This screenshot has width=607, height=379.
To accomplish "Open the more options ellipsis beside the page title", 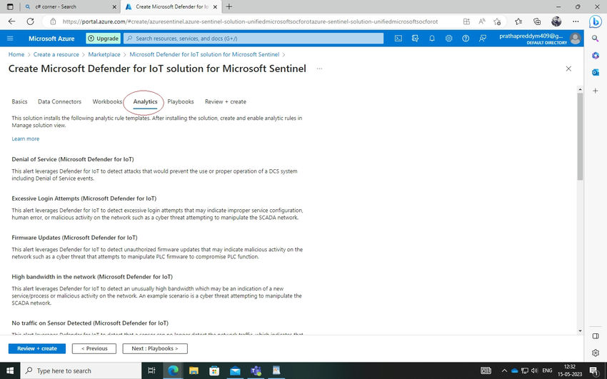I will coord(319,69).
